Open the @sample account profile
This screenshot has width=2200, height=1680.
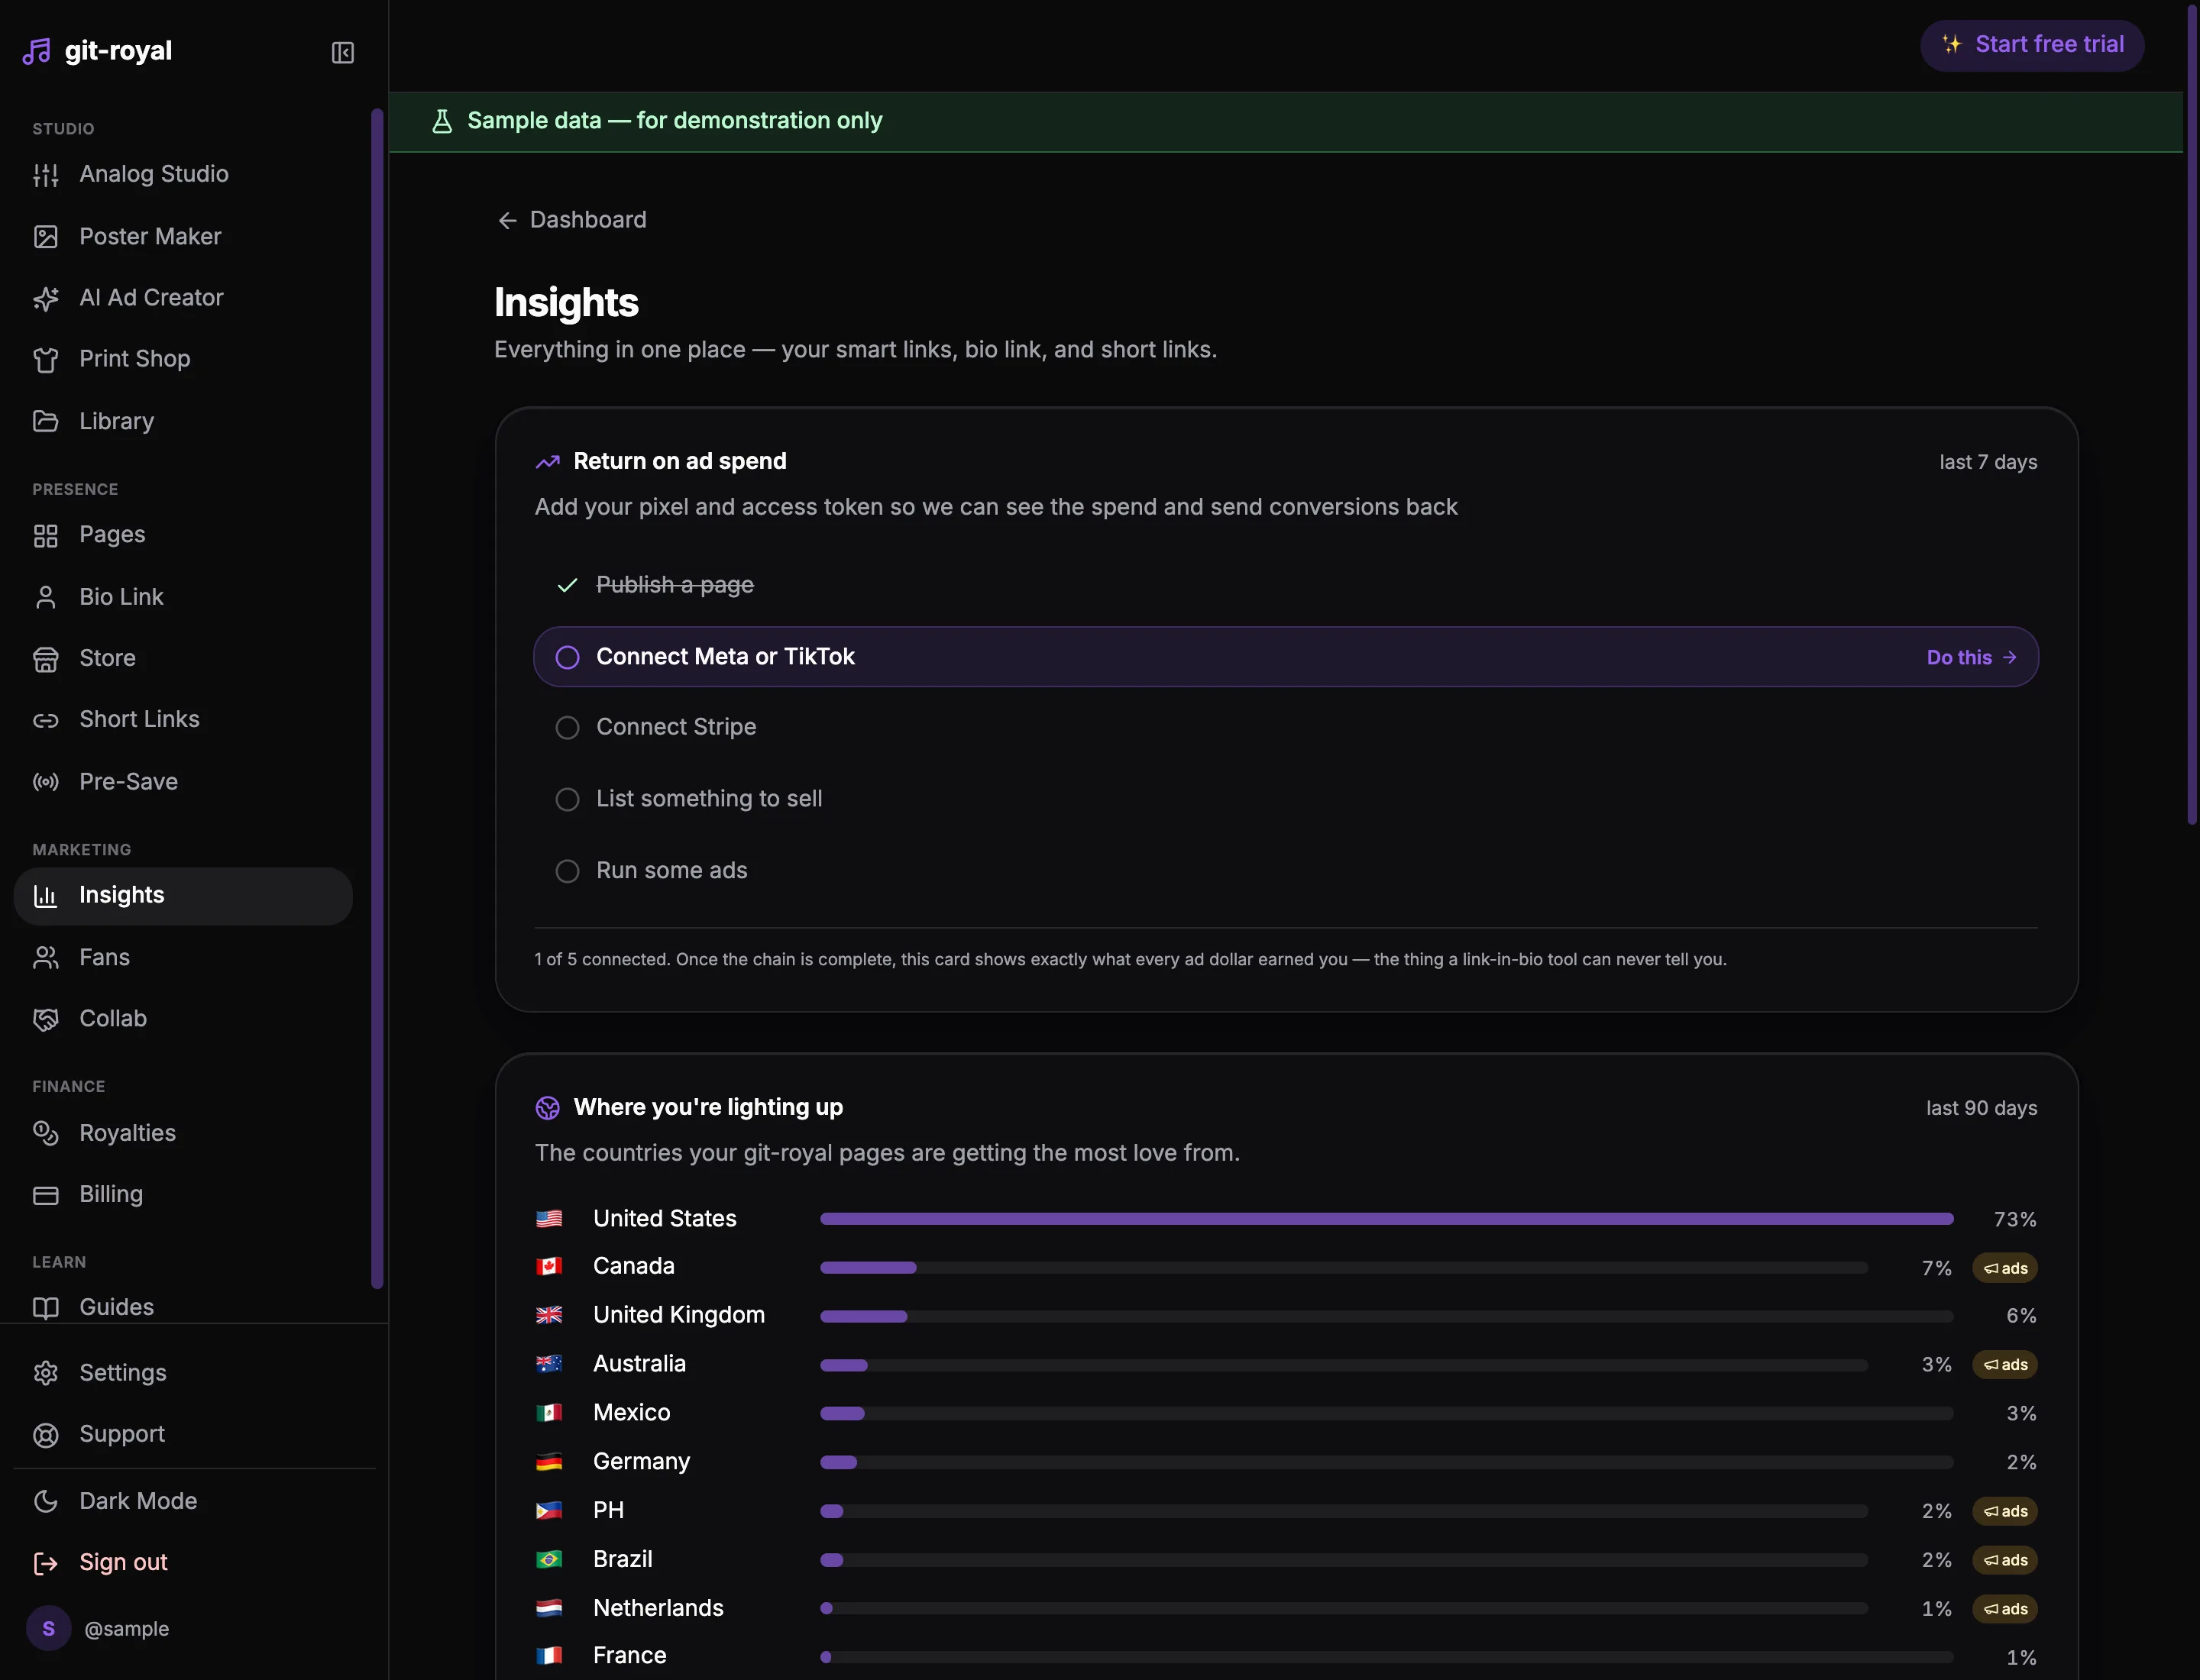[98, 1629]
